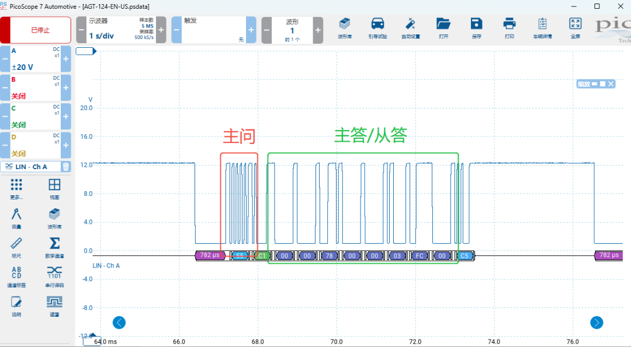Go to previous waveform blue arrow

[x=119, y=323]
